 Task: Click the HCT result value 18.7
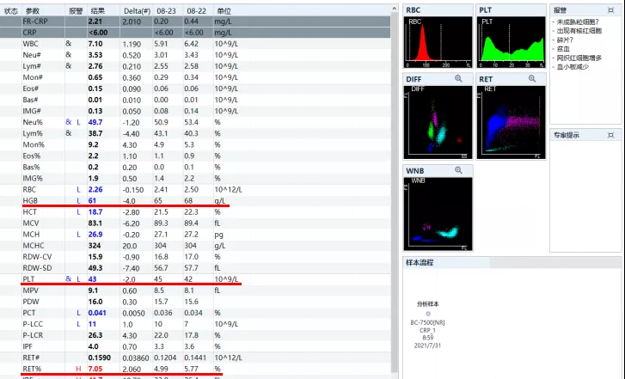[x=95, y=212]
